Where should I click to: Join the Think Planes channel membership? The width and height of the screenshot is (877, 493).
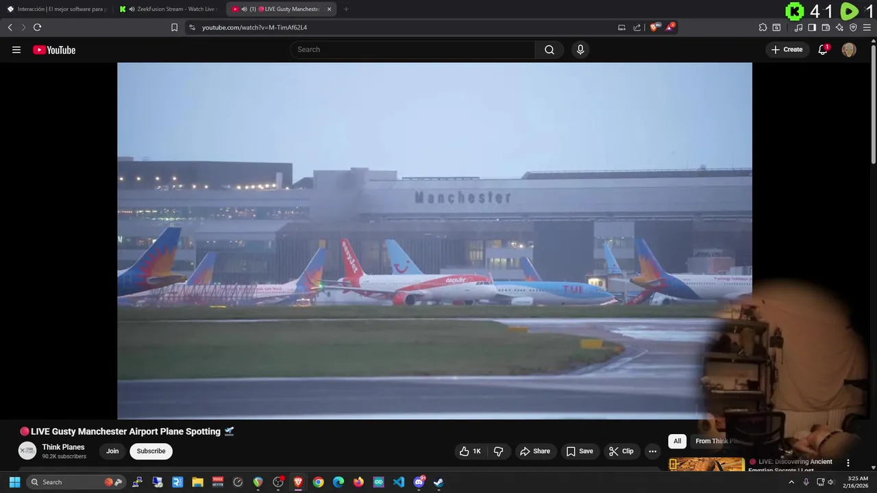point(112,451)
